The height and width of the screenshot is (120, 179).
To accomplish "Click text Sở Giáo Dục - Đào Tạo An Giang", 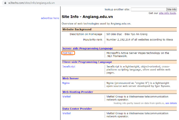I will (127, 34).
